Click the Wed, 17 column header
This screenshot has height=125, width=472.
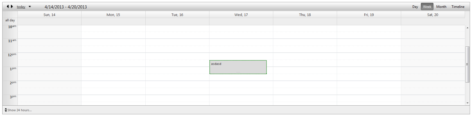point(241,15)
